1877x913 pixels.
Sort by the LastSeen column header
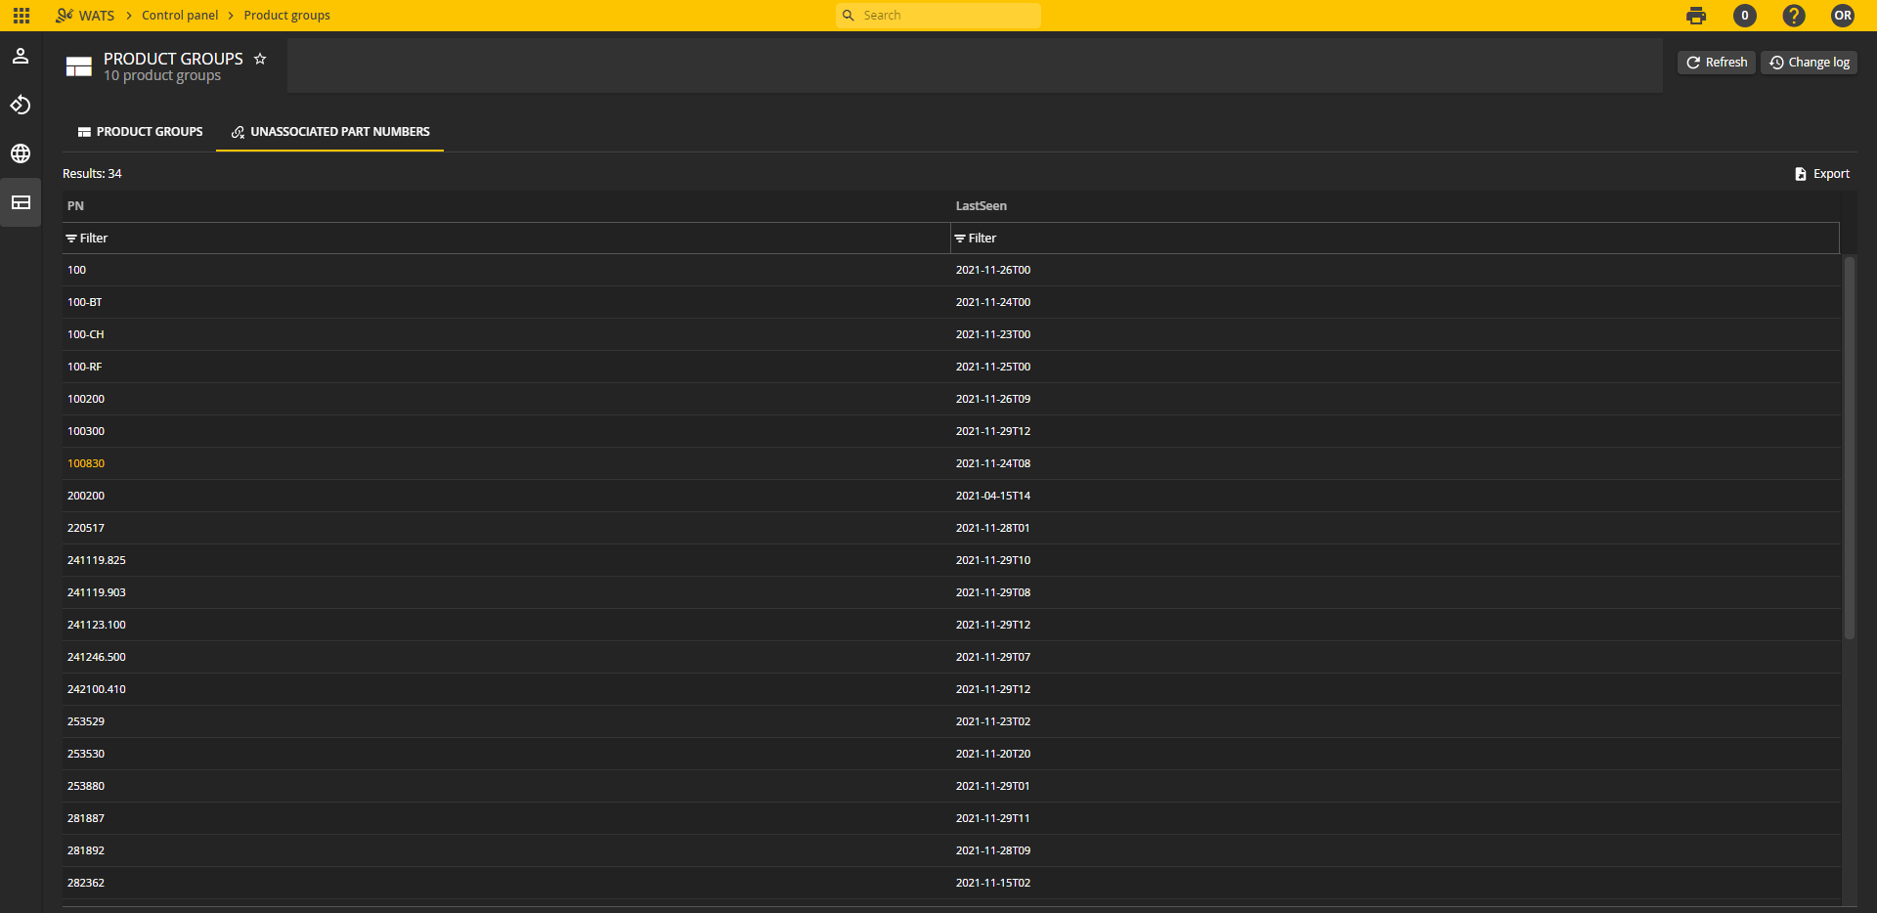tap(982, 206)
